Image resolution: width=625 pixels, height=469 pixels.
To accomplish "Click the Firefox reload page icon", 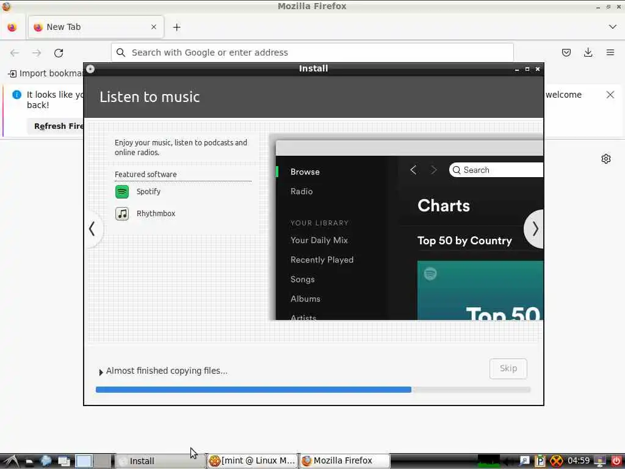I will 59,53.
